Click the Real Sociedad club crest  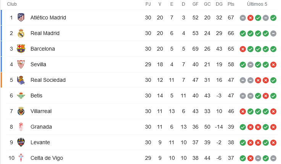(x=21, y=80)
